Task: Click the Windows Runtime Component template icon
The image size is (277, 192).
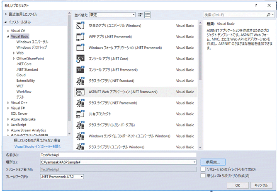Action: (80, 136)
